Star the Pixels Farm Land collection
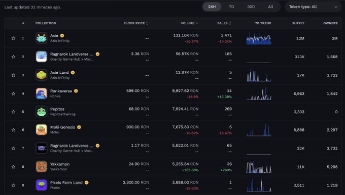 [x=13, y=185]
